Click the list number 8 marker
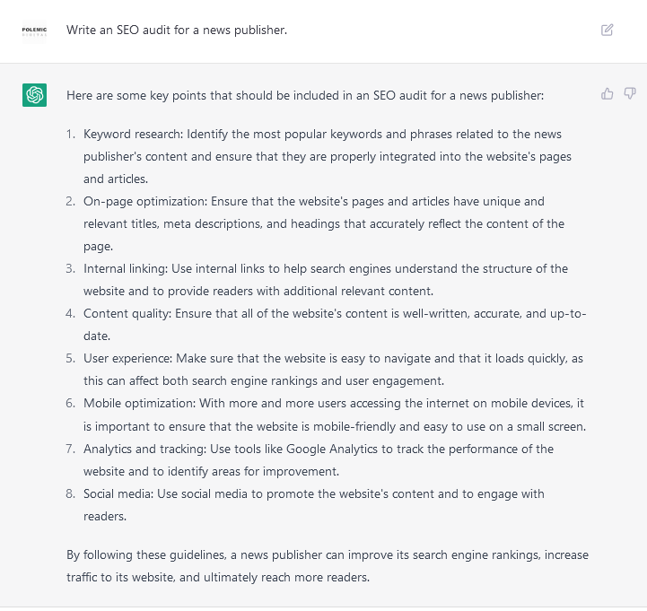 71,493
